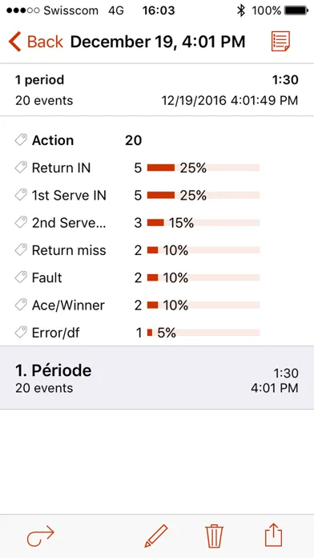Screen dimensions: 314x558
Task: Tap the Back chevron arrow
Action: point(15,42)
